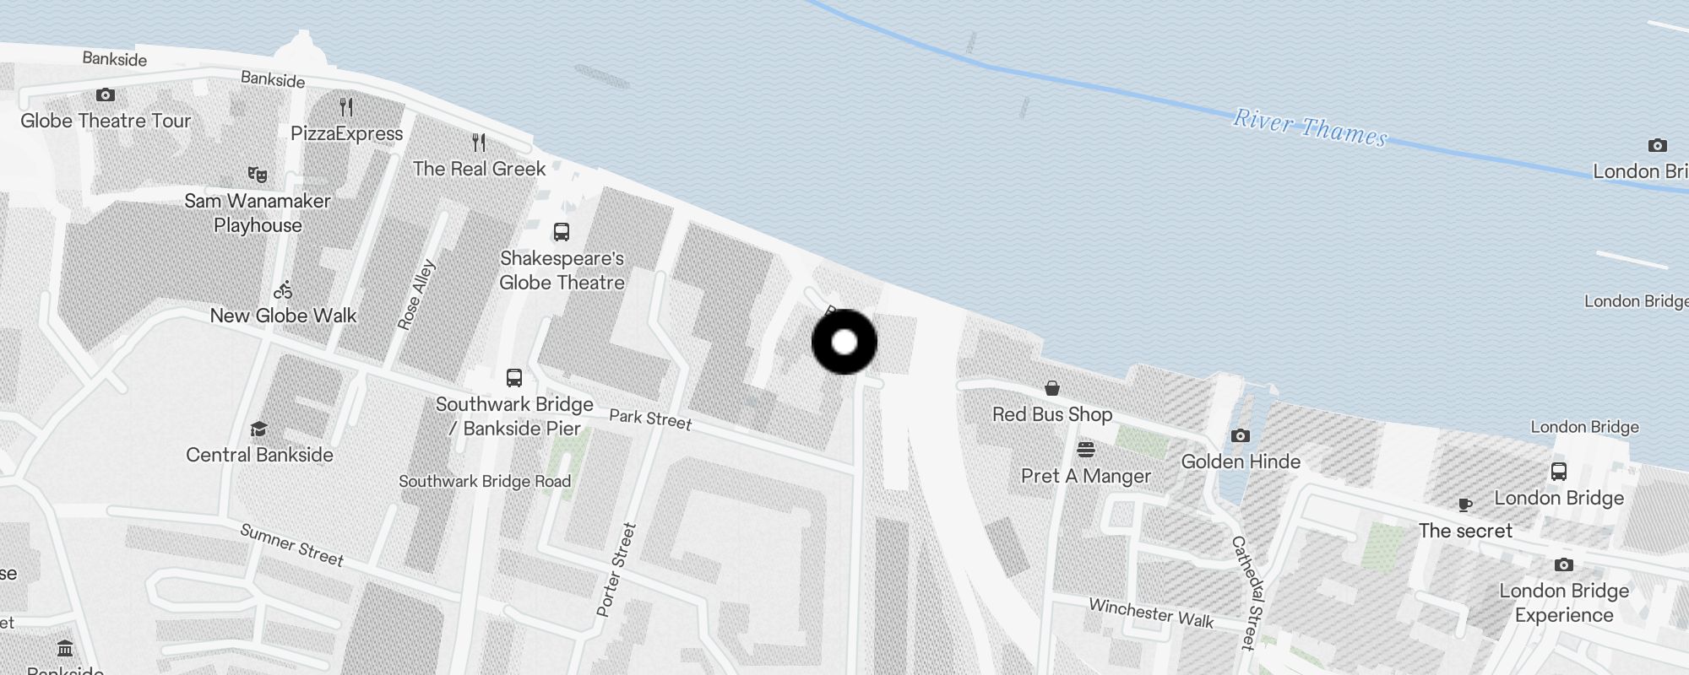1689x675 pixels.
Task: Click the New Globe Walk bicycle icon
Action: tap(283, 290)
